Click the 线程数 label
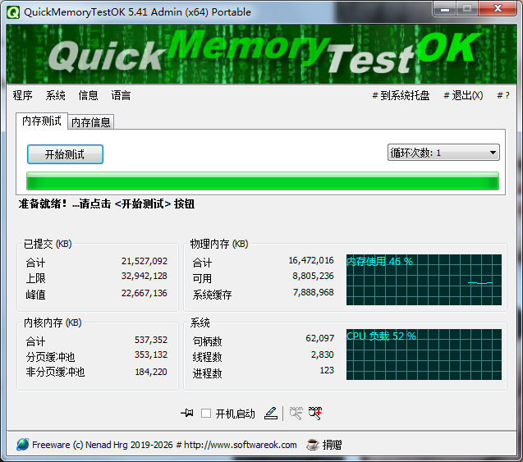 click(x=207, y=357)
